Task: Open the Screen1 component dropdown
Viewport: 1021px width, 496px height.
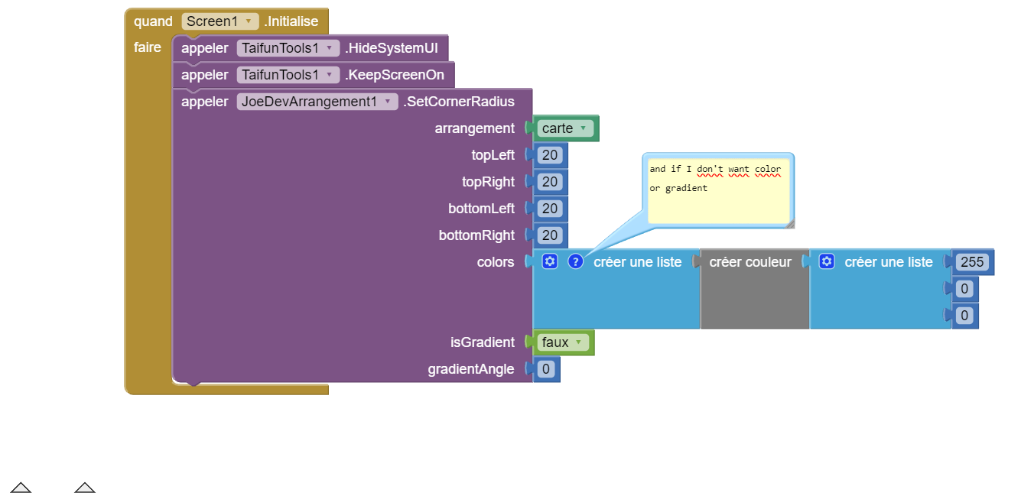Action: (x=220, y=21)
